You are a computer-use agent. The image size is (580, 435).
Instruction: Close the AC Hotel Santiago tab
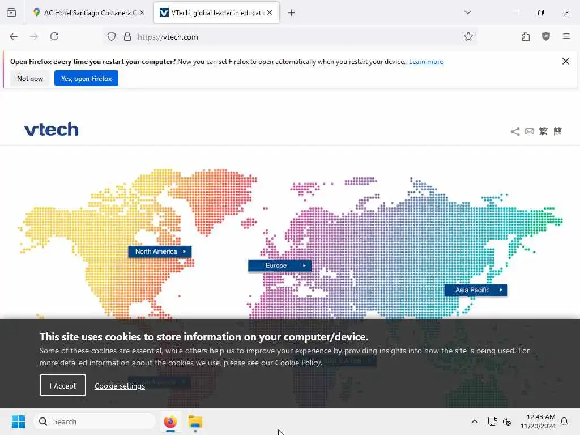click(x=142, y=12)
